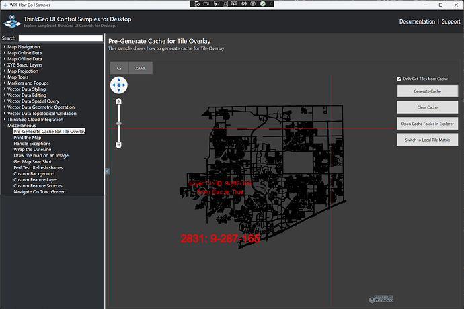Enable track focused element icon
The image size is (464, 309).
234,4
